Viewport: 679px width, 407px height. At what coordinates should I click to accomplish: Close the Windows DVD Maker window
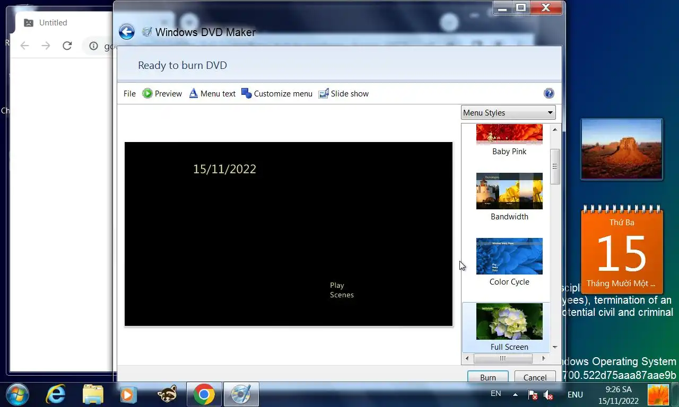[x=546, y=7]
